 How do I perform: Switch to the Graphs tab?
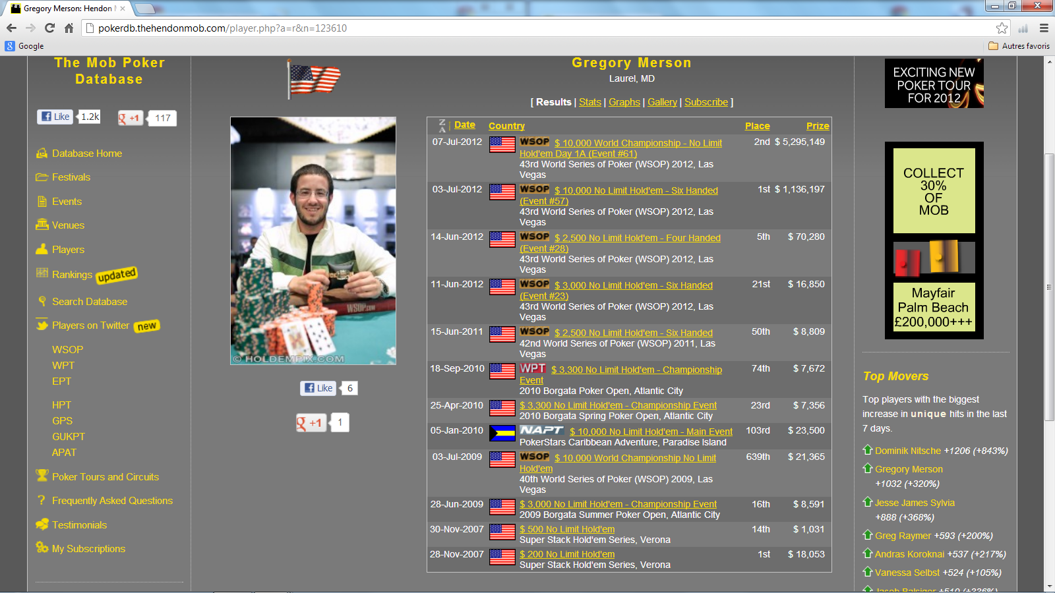click(x=624, y=102)
